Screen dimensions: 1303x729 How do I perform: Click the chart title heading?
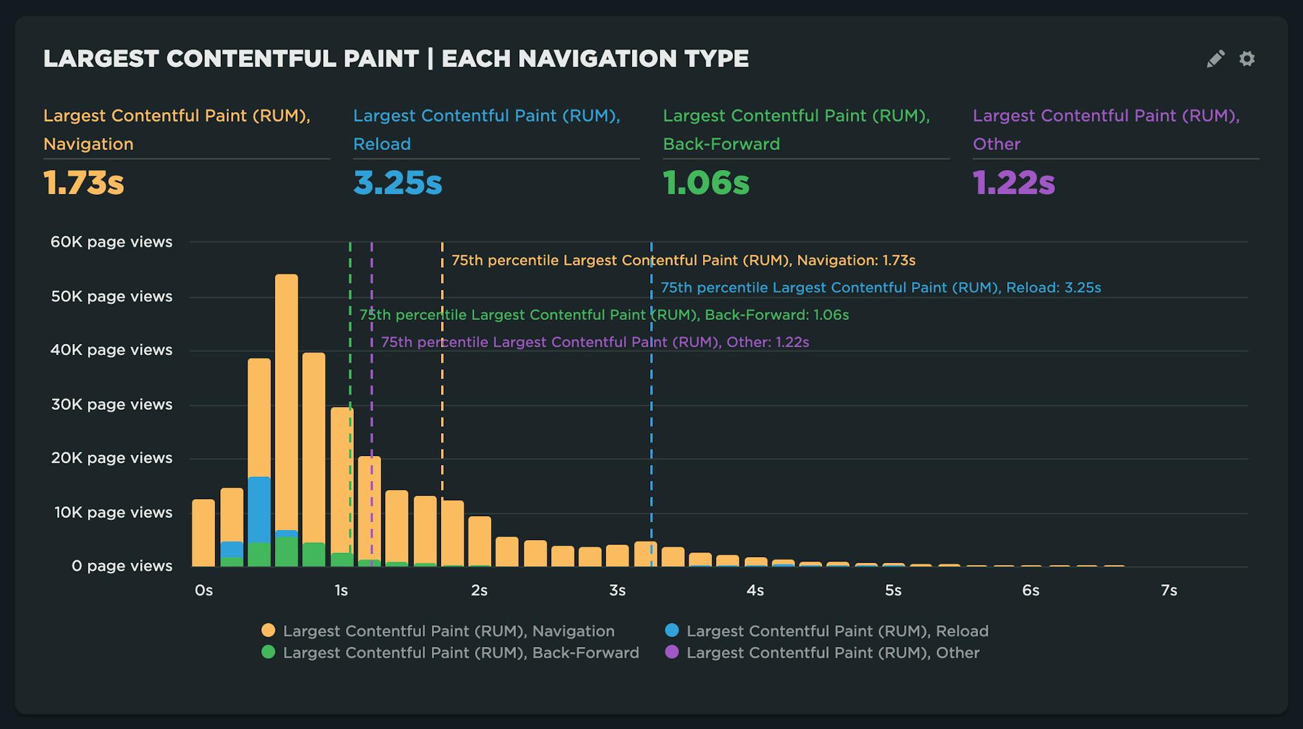[x=395, y=59]
